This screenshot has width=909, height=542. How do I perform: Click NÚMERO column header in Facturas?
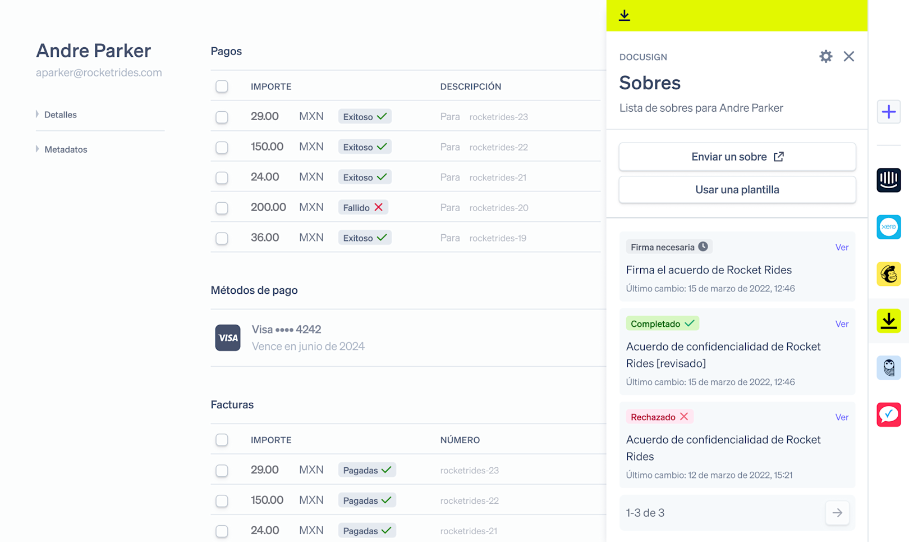[x=460, y=440]
